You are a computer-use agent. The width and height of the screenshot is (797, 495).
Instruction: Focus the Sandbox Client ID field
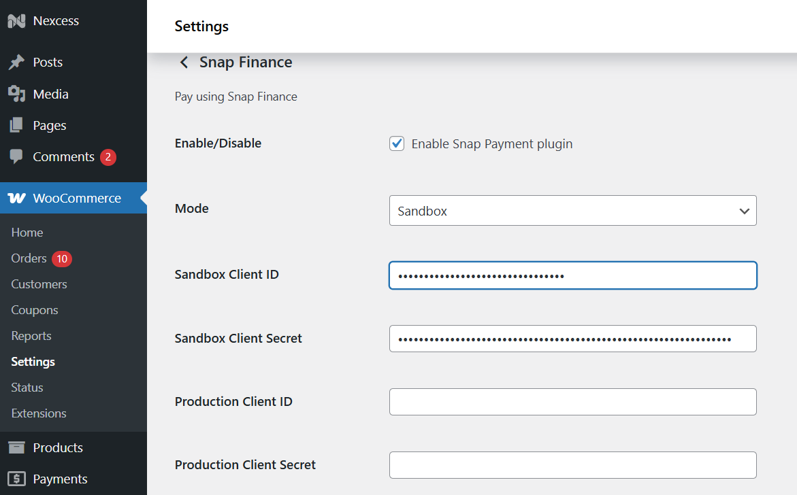click(x=573, y=275)
